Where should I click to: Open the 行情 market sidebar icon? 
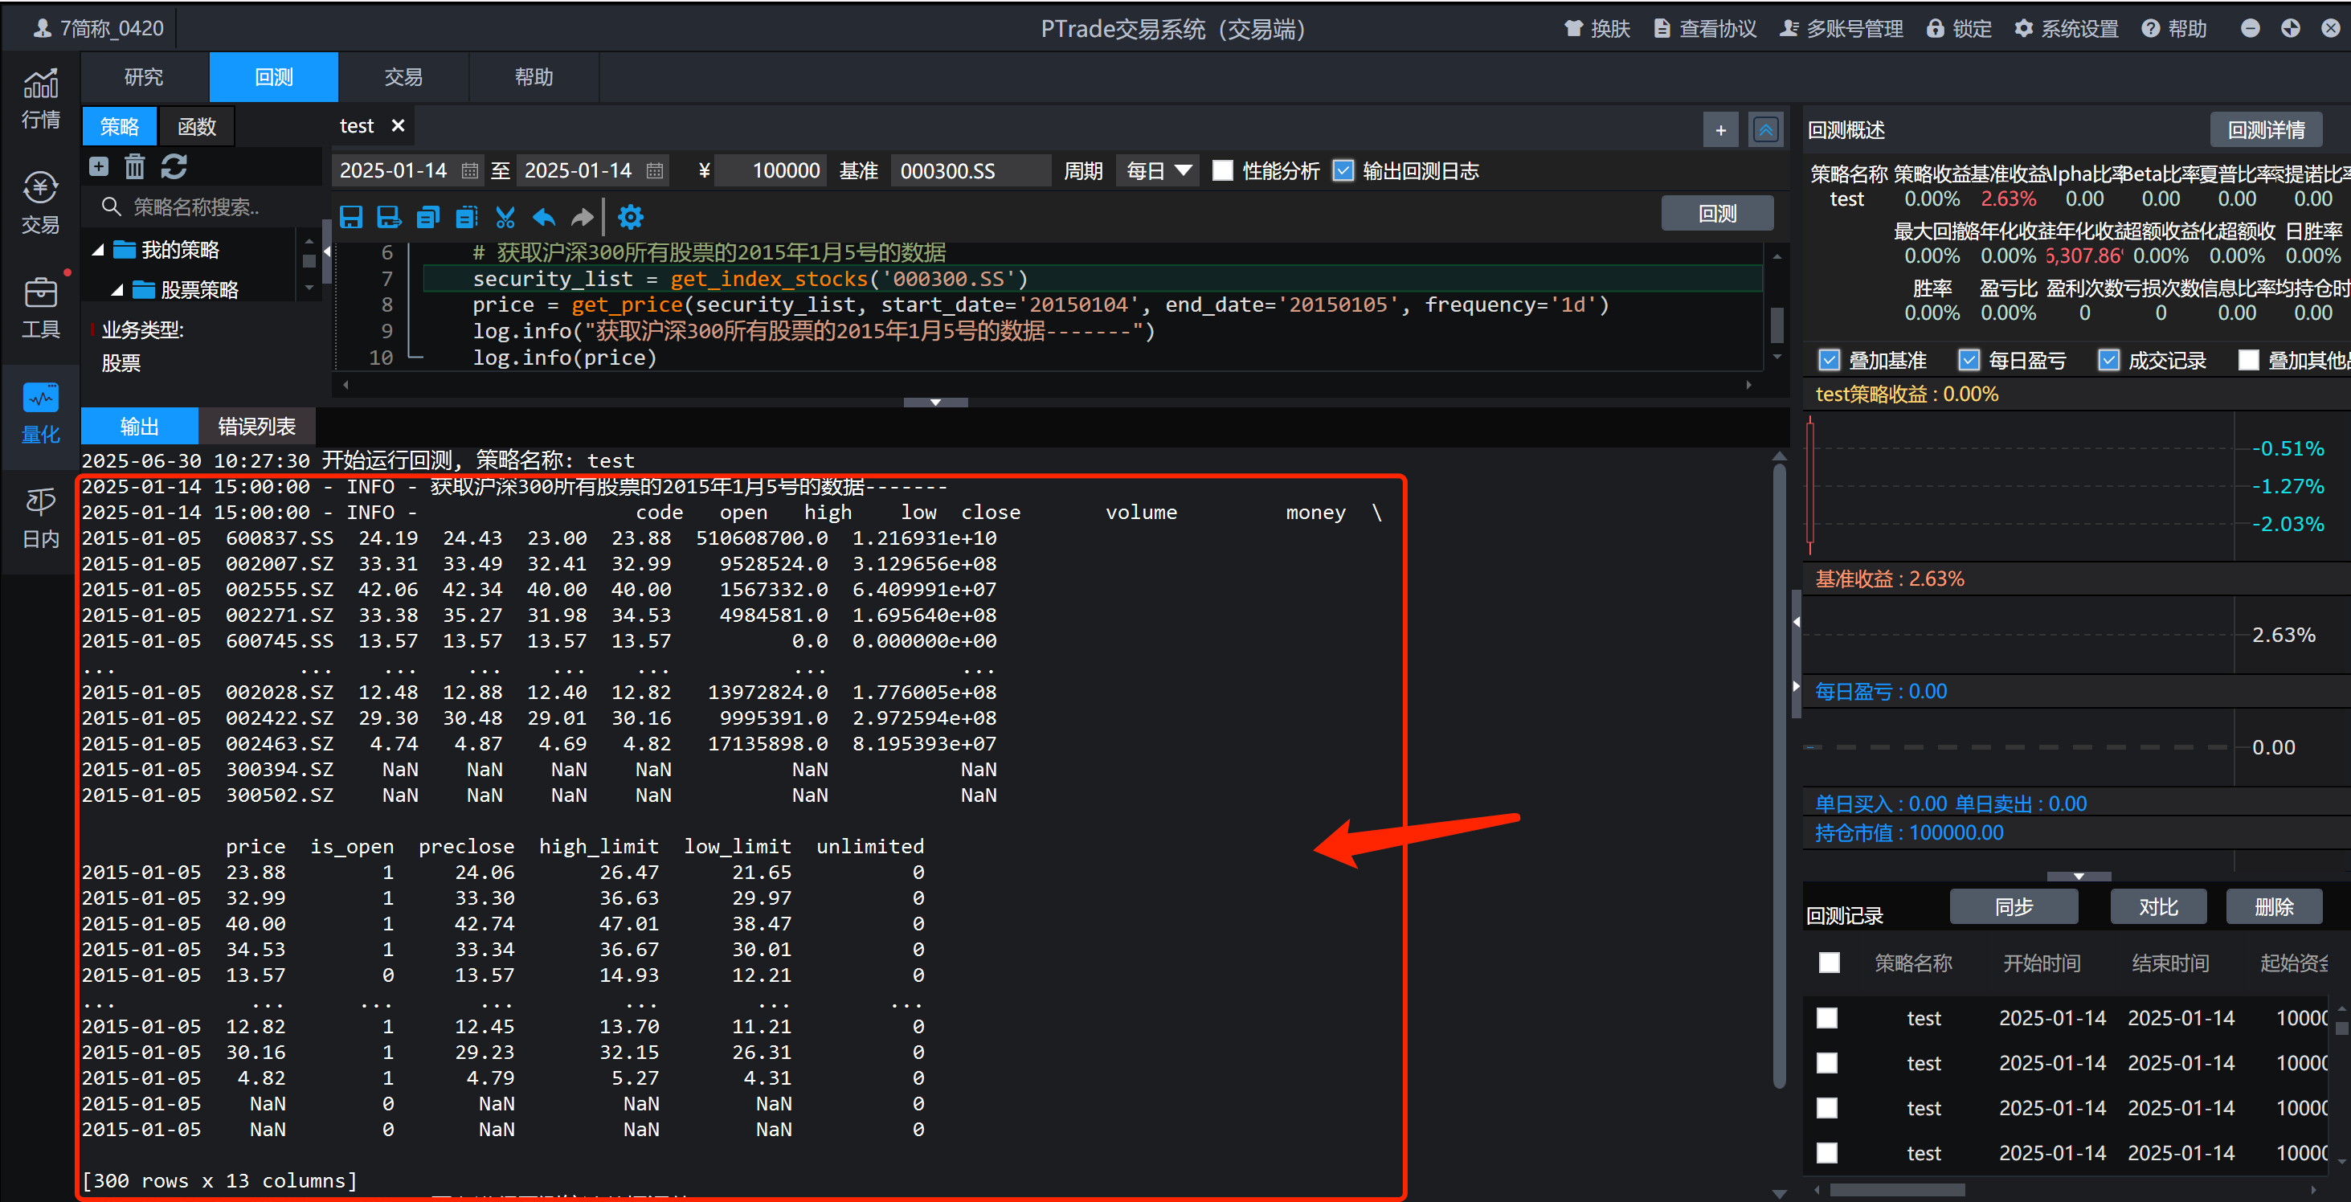(x=40, y=99)
